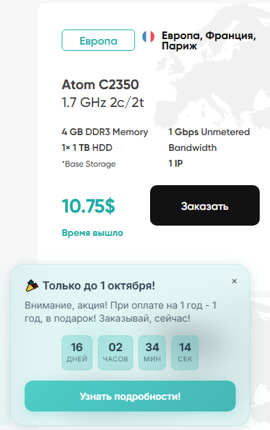
Task: Click the 34 мин countdown box
Action: [152, 353]
